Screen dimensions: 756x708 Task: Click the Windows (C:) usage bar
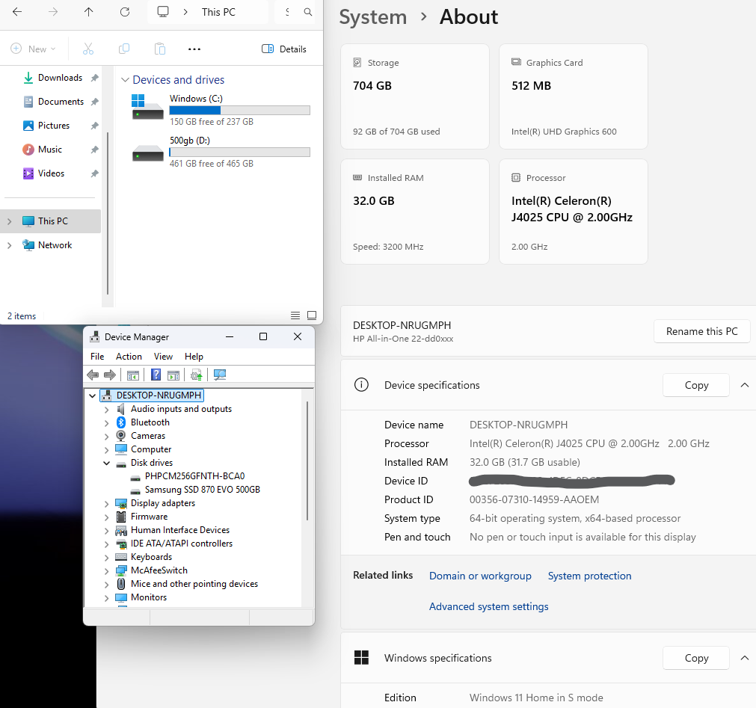(239, 110)
